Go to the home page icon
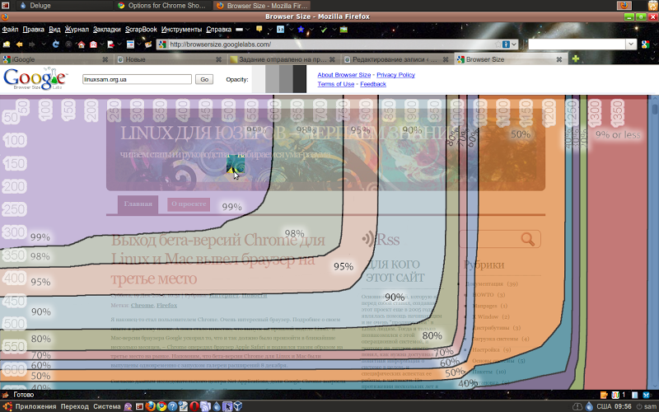Screen dimensions: 659x412 tap(81, 44)
